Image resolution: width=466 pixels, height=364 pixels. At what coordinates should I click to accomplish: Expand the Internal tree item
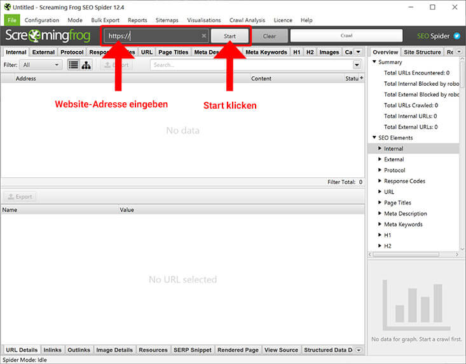(380, 148)
